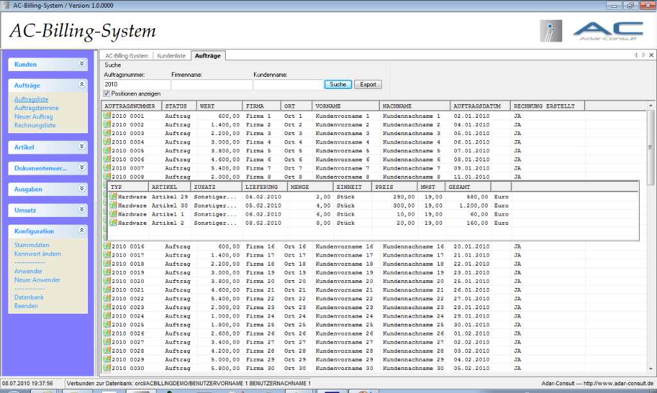Open the Auftragsliste link
657x393 pixels.
31,99
